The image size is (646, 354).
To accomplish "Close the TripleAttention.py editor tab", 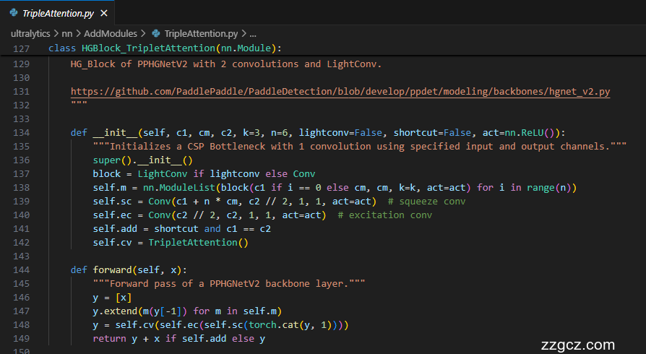I will coord(104,13).
